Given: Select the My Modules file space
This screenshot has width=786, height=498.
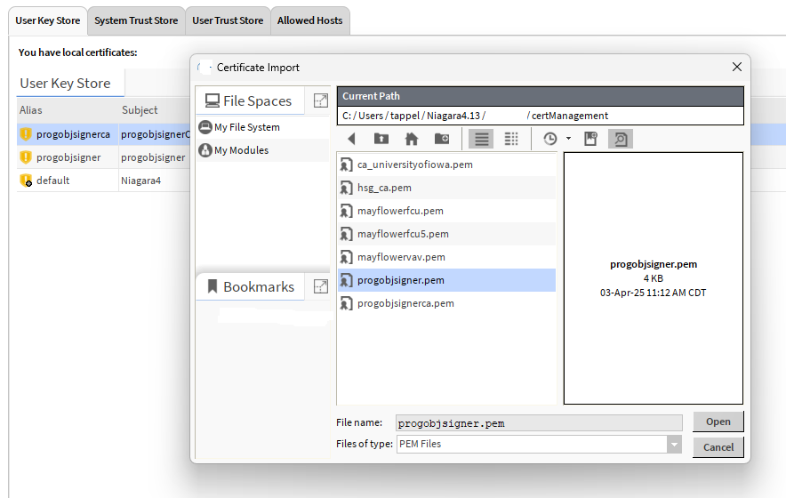Looking at the screenshot, I should (241, 150).
